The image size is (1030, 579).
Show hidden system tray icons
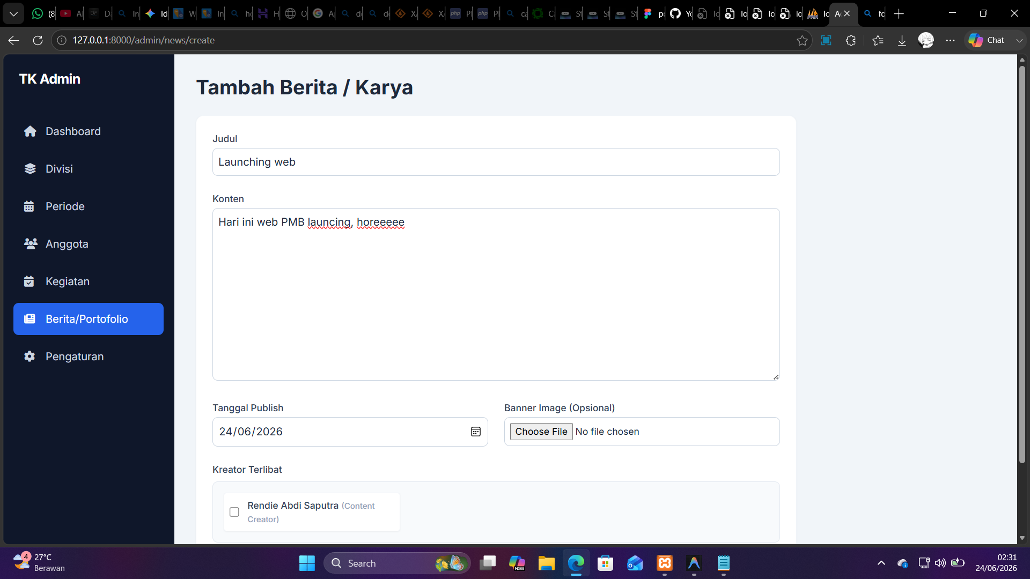pyautogui.click(x=881, y=563)
